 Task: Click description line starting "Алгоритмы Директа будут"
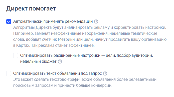point(90,27)
